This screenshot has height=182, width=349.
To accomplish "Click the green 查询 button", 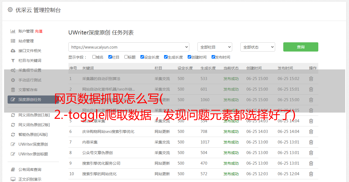I will coord(301,47).
